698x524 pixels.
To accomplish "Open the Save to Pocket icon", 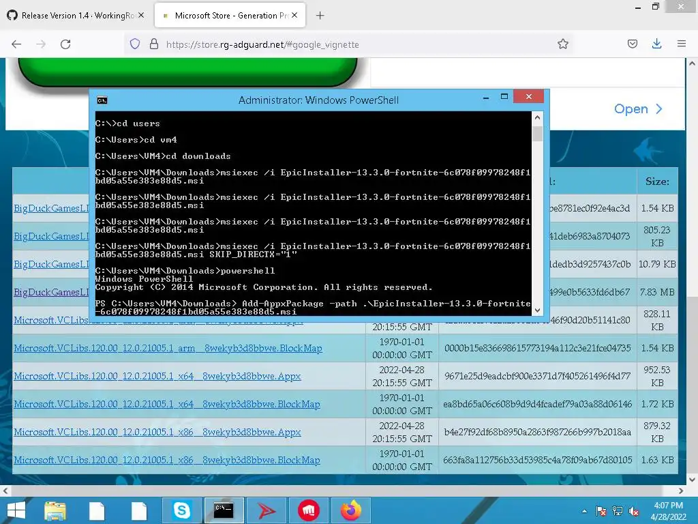I will click(x=632, y=44).
